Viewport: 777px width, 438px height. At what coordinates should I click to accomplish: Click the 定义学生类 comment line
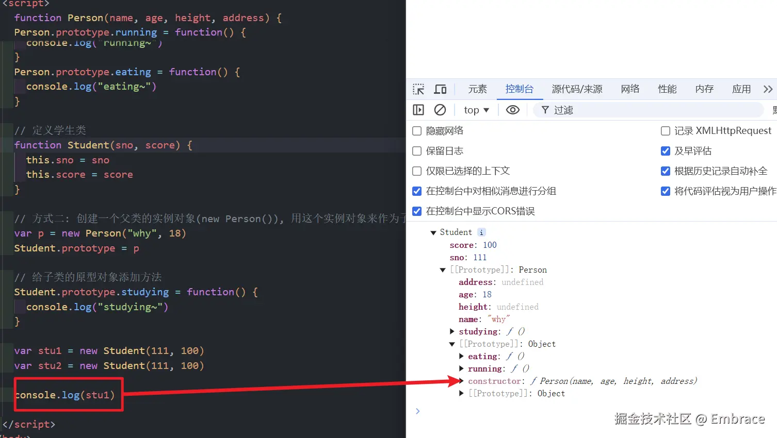(x=50, y=130)
